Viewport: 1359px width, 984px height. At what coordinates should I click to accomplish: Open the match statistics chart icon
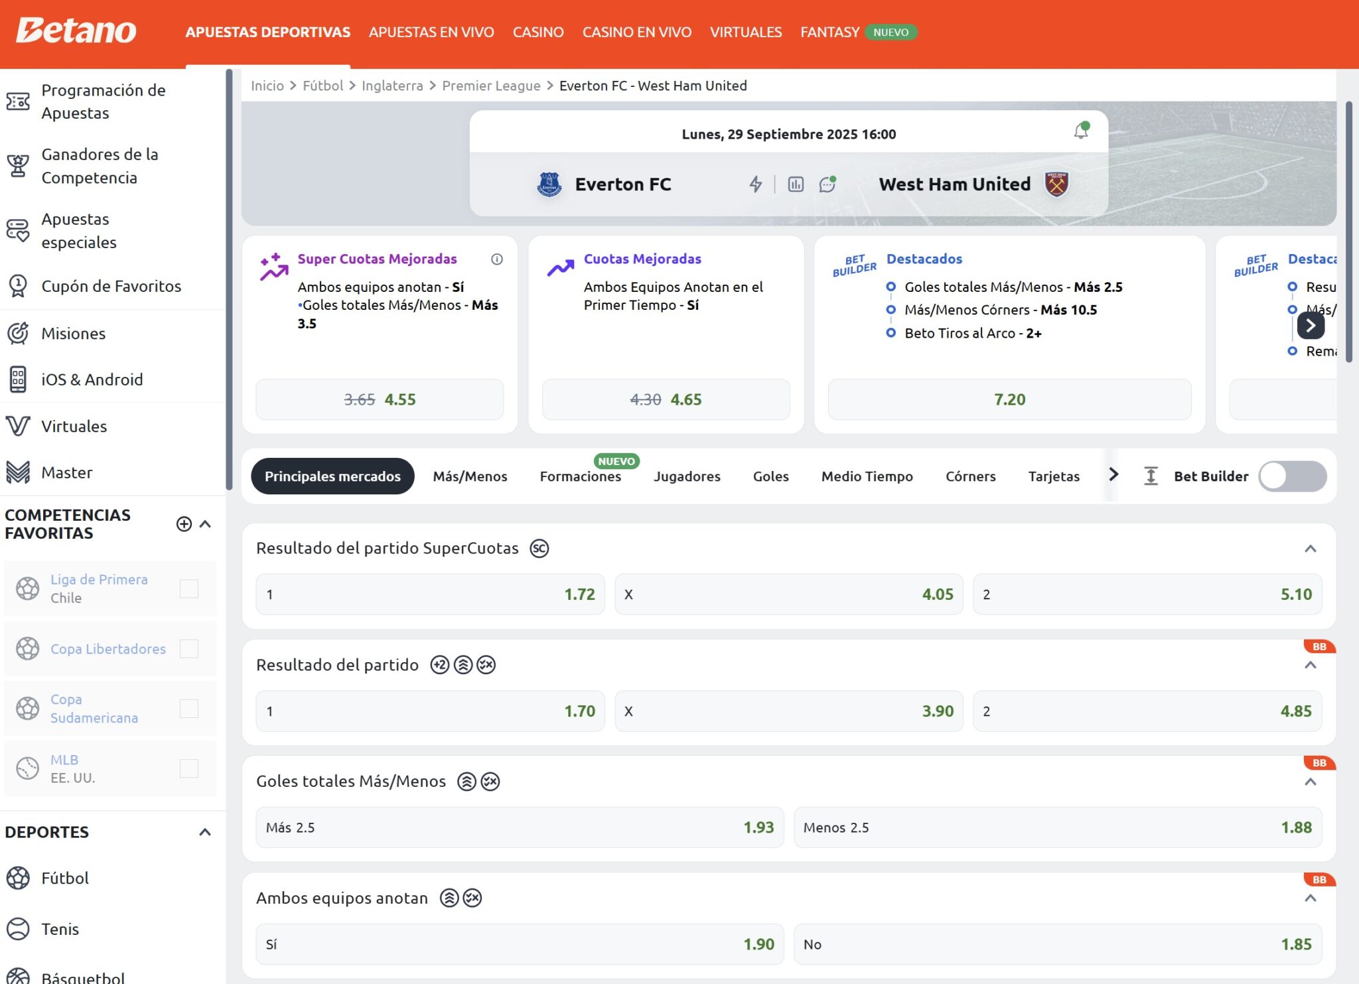tap(796, 184)
